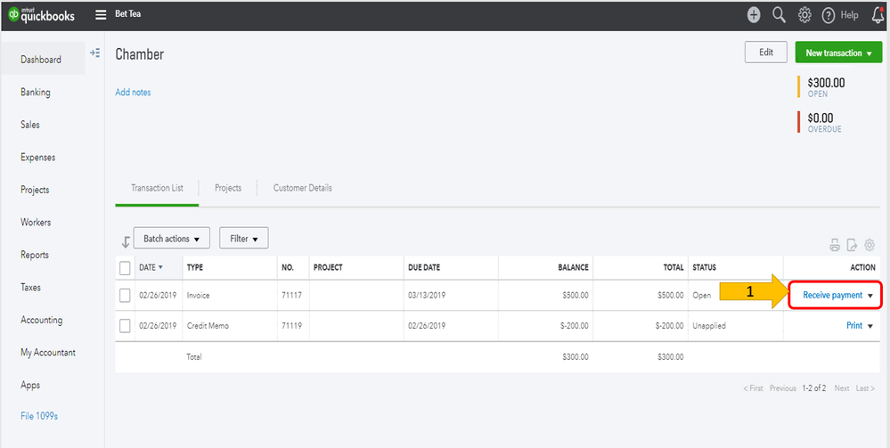The image size is (890, 448).
Task: Open the notifications bell
Action: [x=878, y=15]
